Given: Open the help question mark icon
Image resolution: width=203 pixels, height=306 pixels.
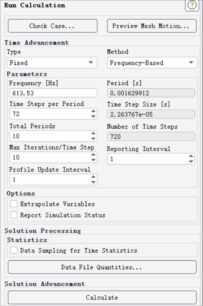Looking at the screenshot, I should point(192,5).
